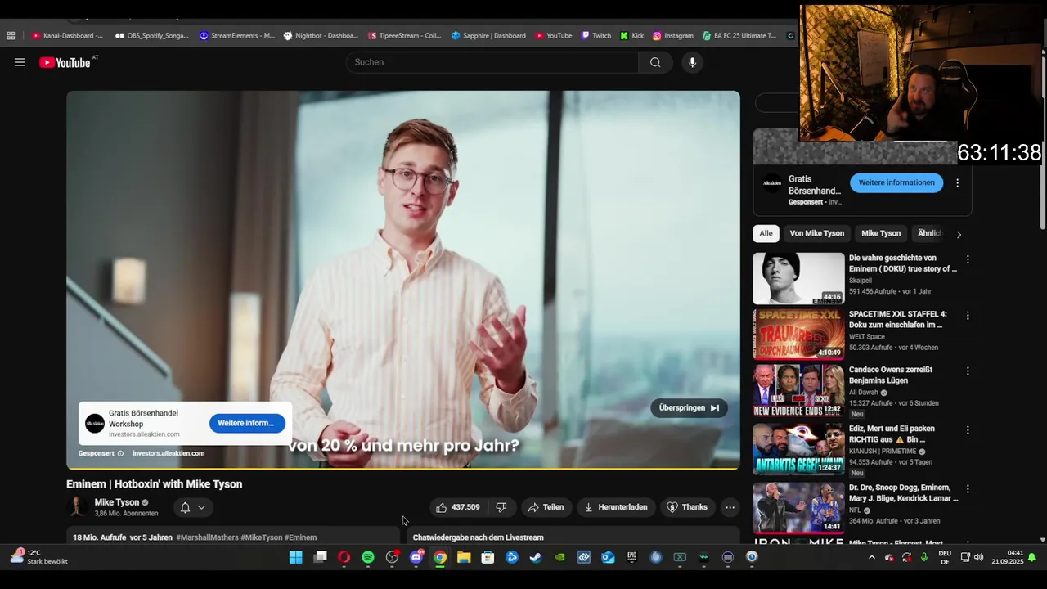Image resolution: width=1047 pixels, height=589 pixels.
Task: Open Spotify from the taskbar
Action: click(368, 557)
